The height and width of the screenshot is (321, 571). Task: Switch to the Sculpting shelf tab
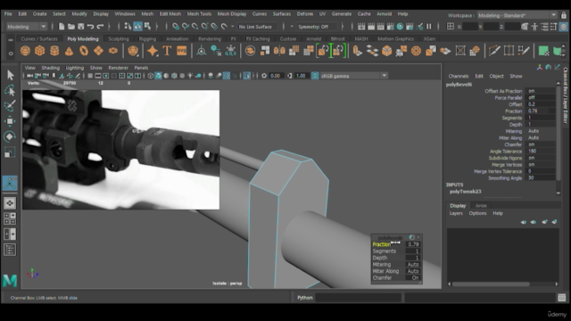pos(119,38)
